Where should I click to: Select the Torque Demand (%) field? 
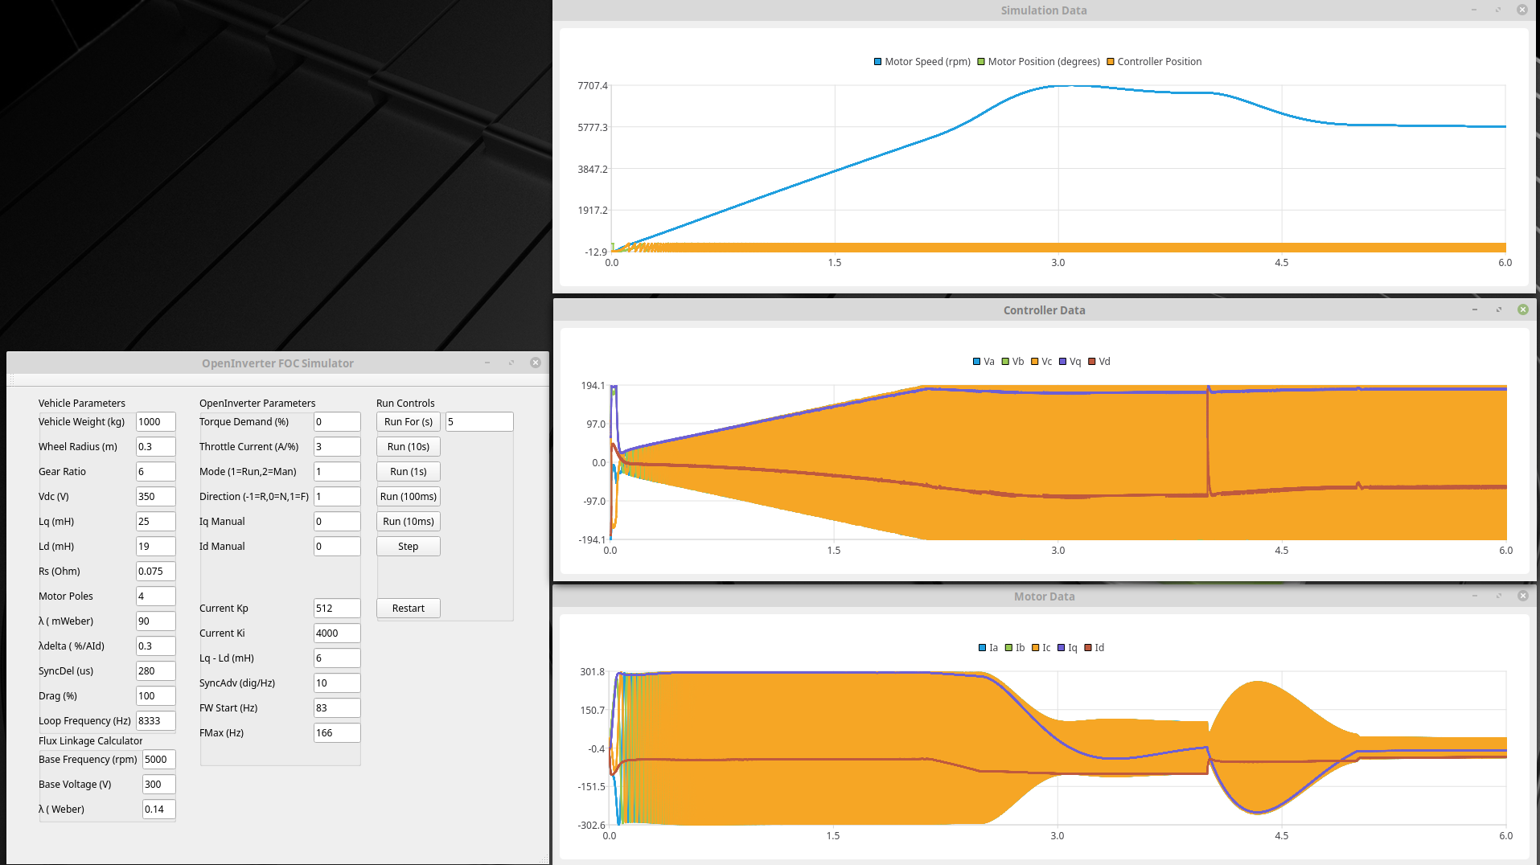336,422
